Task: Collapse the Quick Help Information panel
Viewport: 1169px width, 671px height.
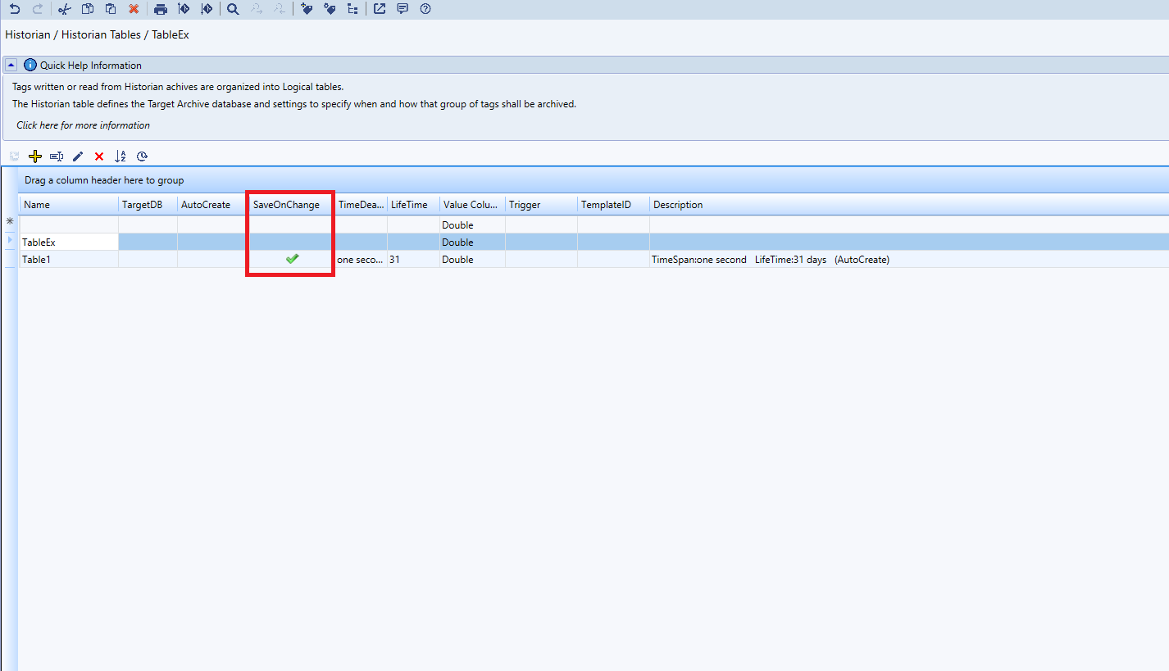Action: (11, 65)
